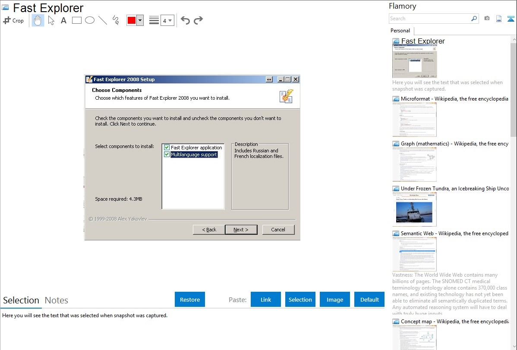Select the Crop tool
Viewport: 517px width, 350px height.
[13, 20]
